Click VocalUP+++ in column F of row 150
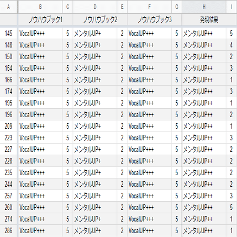The width and height of the screenshot is (237, 237). point(149,56)
